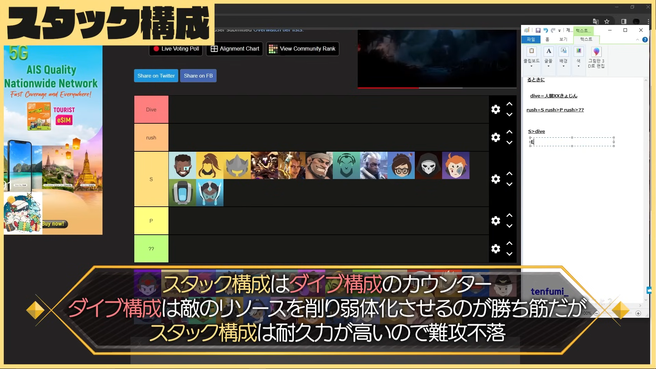Viewport: 656px width, 369px height.
Task: Switch to the Paint 텍스트 (Text) tab
Action: coord(586,39)
